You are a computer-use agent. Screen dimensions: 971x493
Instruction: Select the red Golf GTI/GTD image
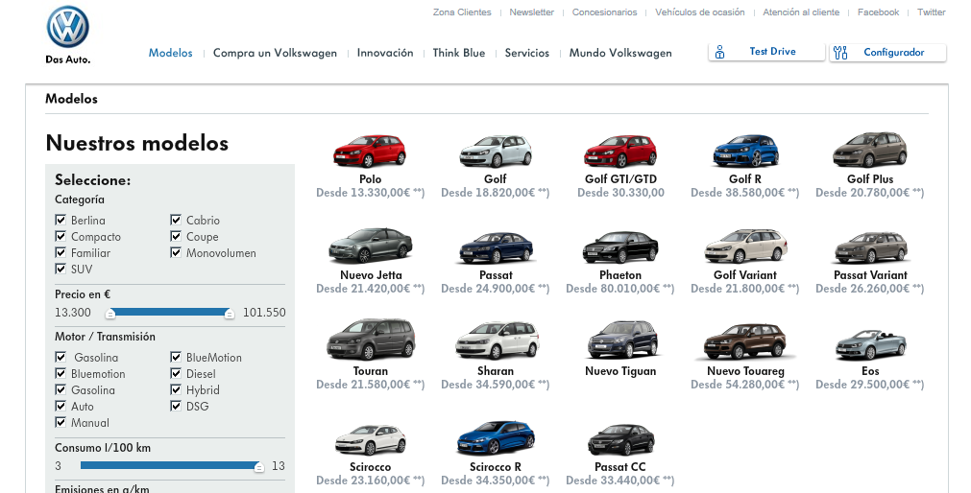[x=620, y=151]
